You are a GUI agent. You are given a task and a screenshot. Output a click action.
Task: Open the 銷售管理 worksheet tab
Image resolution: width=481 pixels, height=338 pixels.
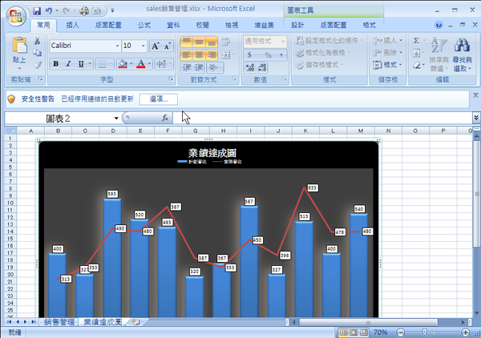59,322
